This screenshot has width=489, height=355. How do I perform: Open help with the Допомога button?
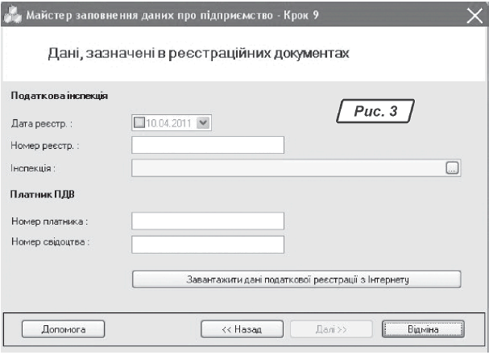click(x=64, y=328)
